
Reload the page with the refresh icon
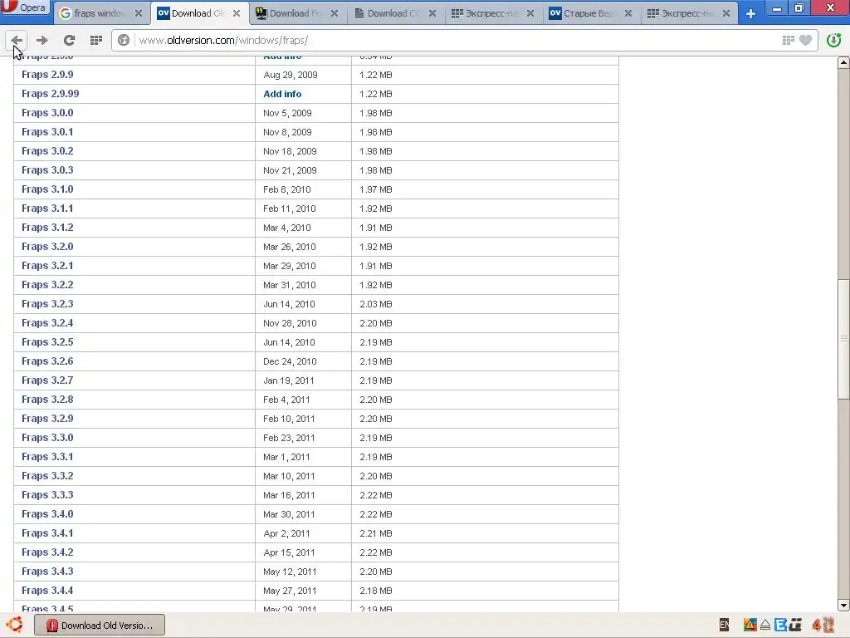coord(69,40)
